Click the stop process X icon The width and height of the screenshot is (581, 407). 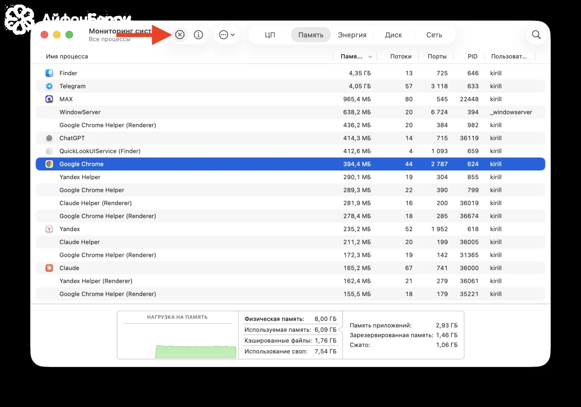pos(180,35)
